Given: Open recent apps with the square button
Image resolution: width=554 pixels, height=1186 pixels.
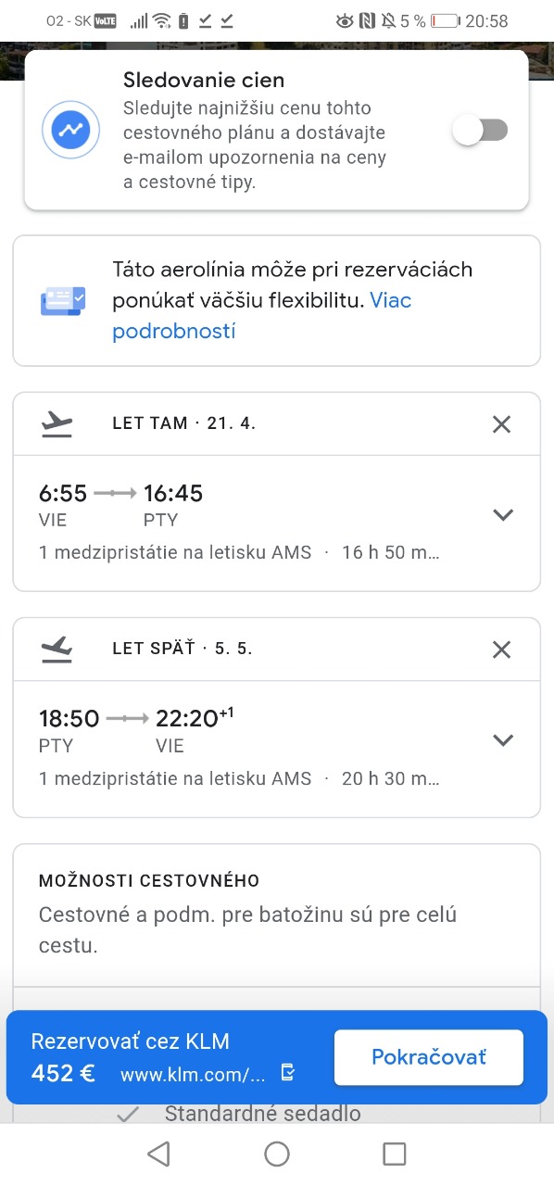Looking at the screenshot, I should (x=395, y=1154).
